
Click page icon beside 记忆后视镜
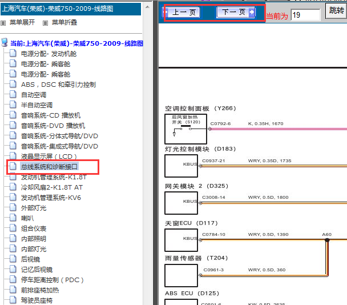(13, 269)
